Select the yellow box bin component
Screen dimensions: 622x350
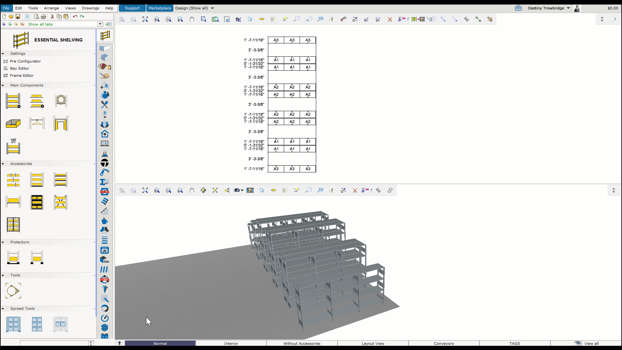point(13,124)
